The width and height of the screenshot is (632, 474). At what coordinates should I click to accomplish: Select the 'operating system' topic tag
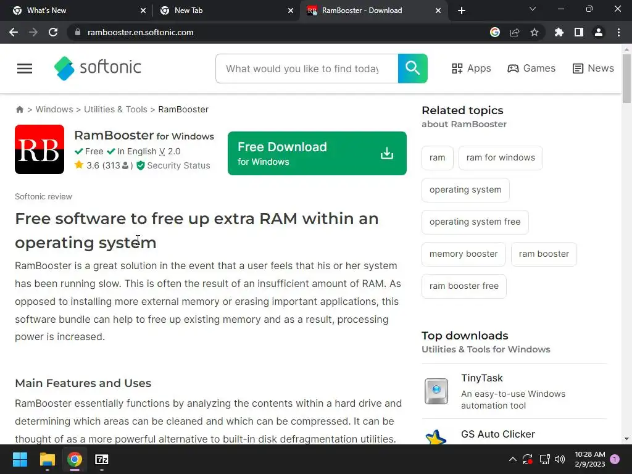465,190
